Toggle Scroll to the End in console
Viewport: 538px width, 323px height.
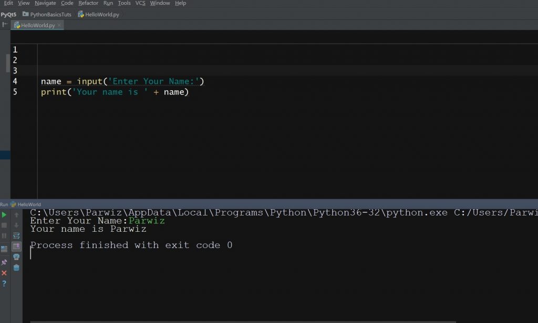[16, 246]
